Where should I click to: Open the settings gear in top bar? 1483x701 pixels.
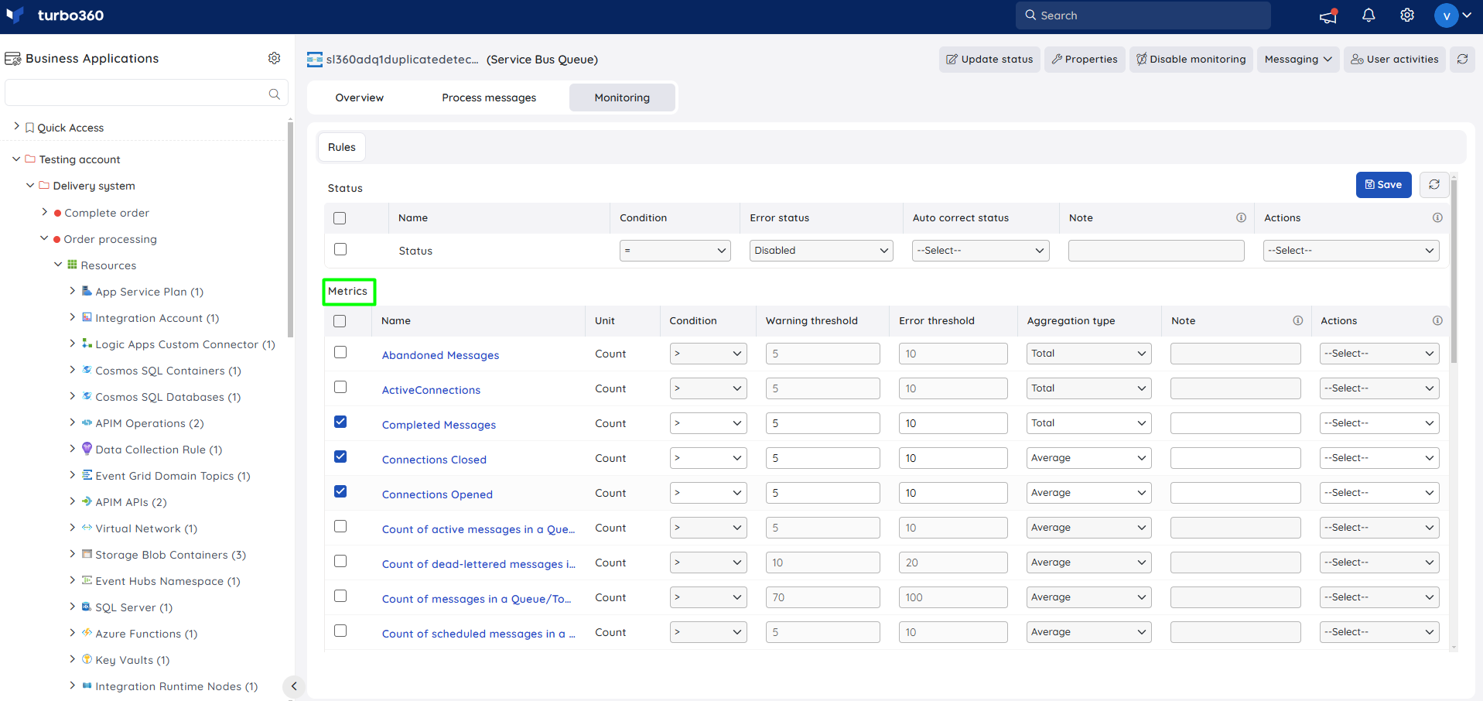coord(1407,15)
